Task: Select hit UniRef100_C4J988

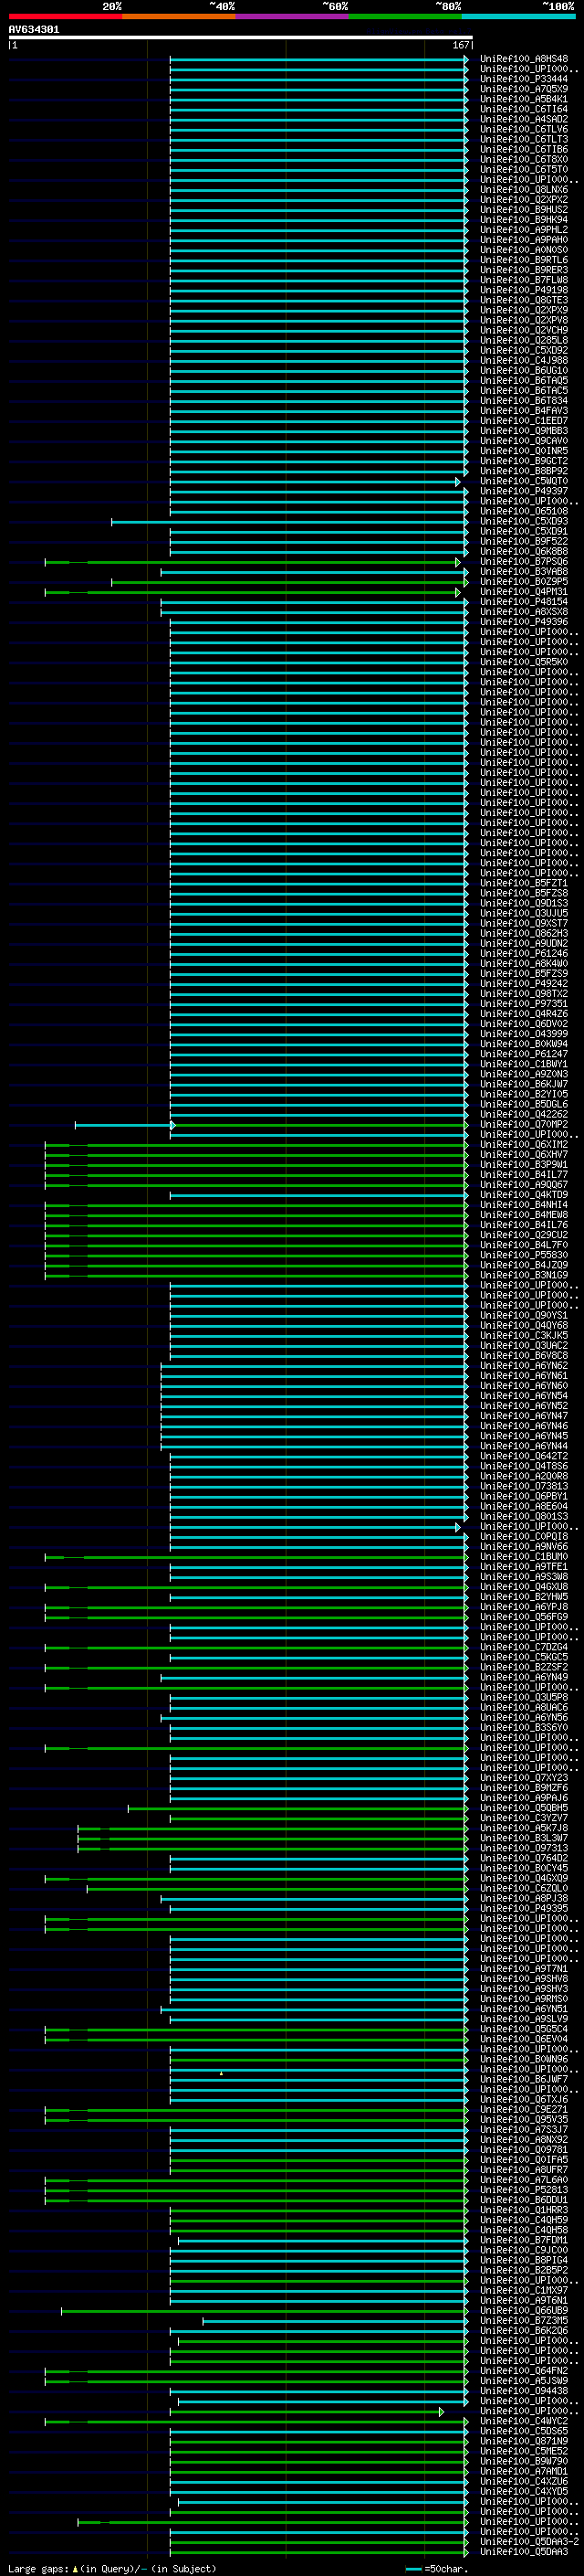Action: [523, 360]
